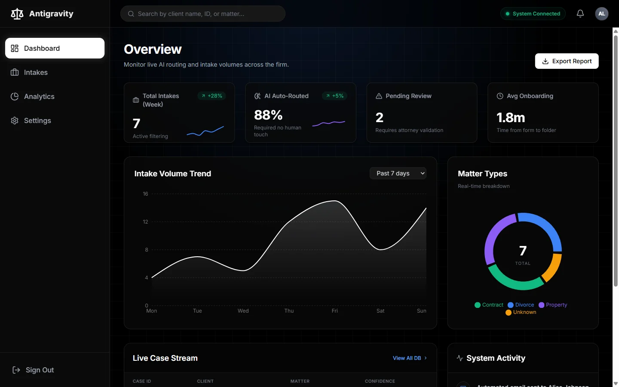Click the 1.8m onboarding value
Viewport: 619px width, 387px height.
click(511, 117)
